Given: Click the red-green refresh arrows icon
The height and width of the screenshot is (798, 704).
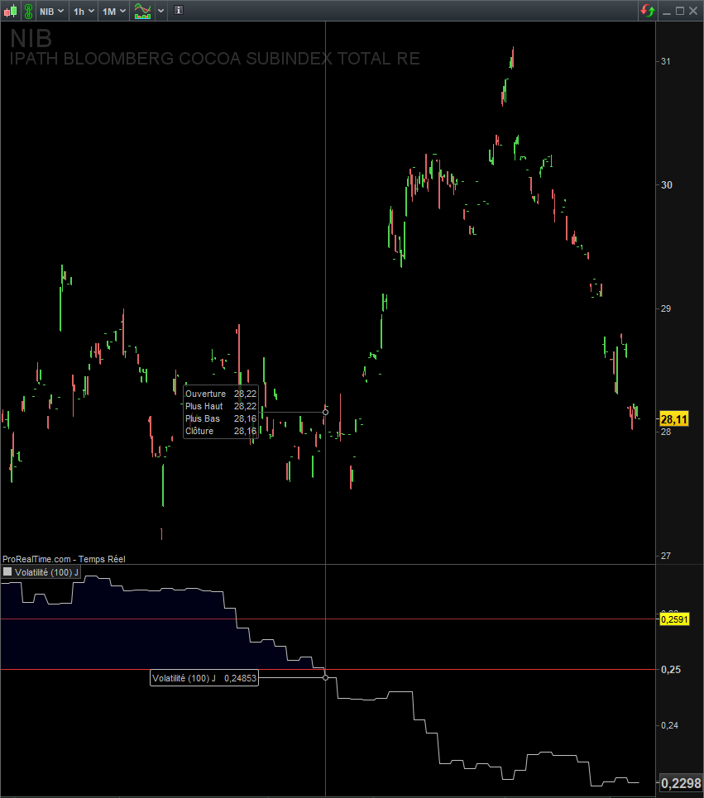Looking at the screenshot, I should click(648, 11).
